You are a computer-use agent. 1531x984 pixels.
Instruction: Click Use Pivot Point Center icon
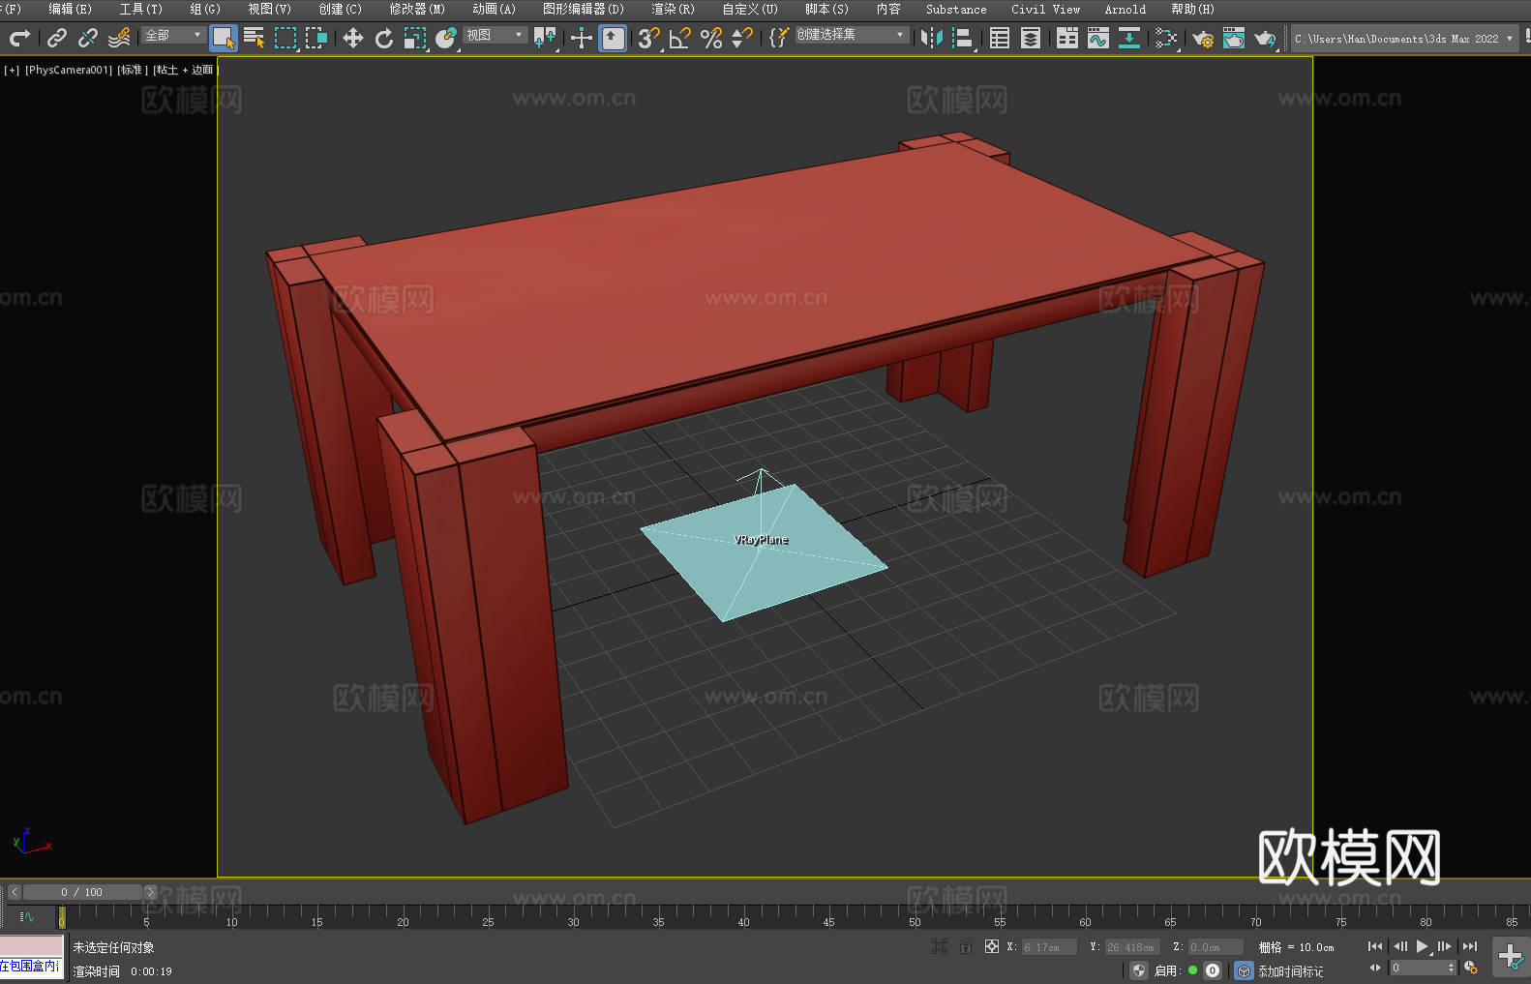(545, 38)
